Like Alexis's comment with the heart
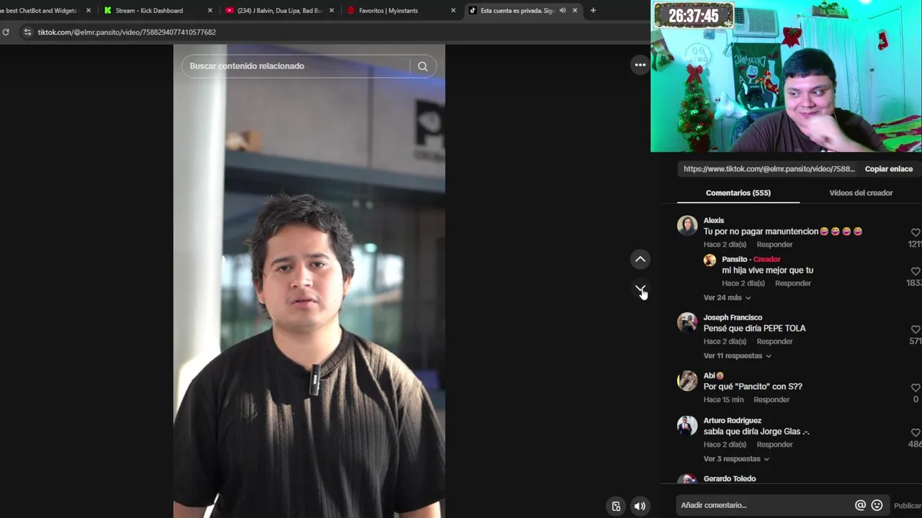This screenshot has width=922, height=518. click(x=916, y=232)
